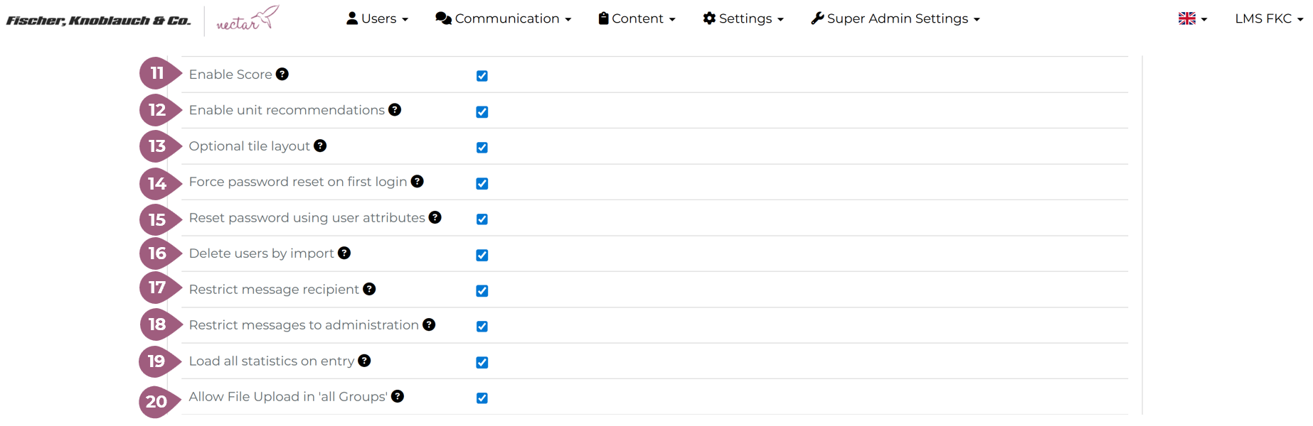Click help icon beside Force password reset
The height and width of the screenshot is (426, 1313).
[x=418, y=182]
